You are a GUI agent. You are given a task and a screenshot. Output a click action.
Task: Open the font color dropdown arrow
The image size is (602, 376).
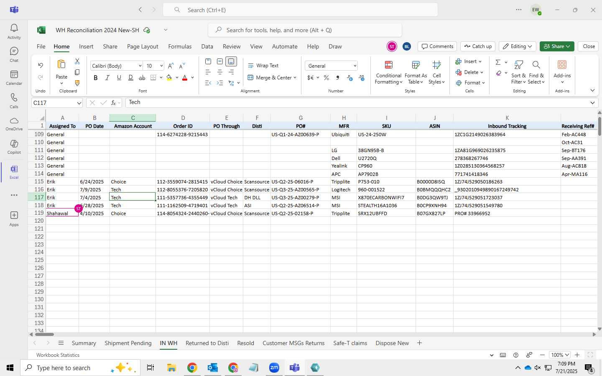[x=192, y=78]
